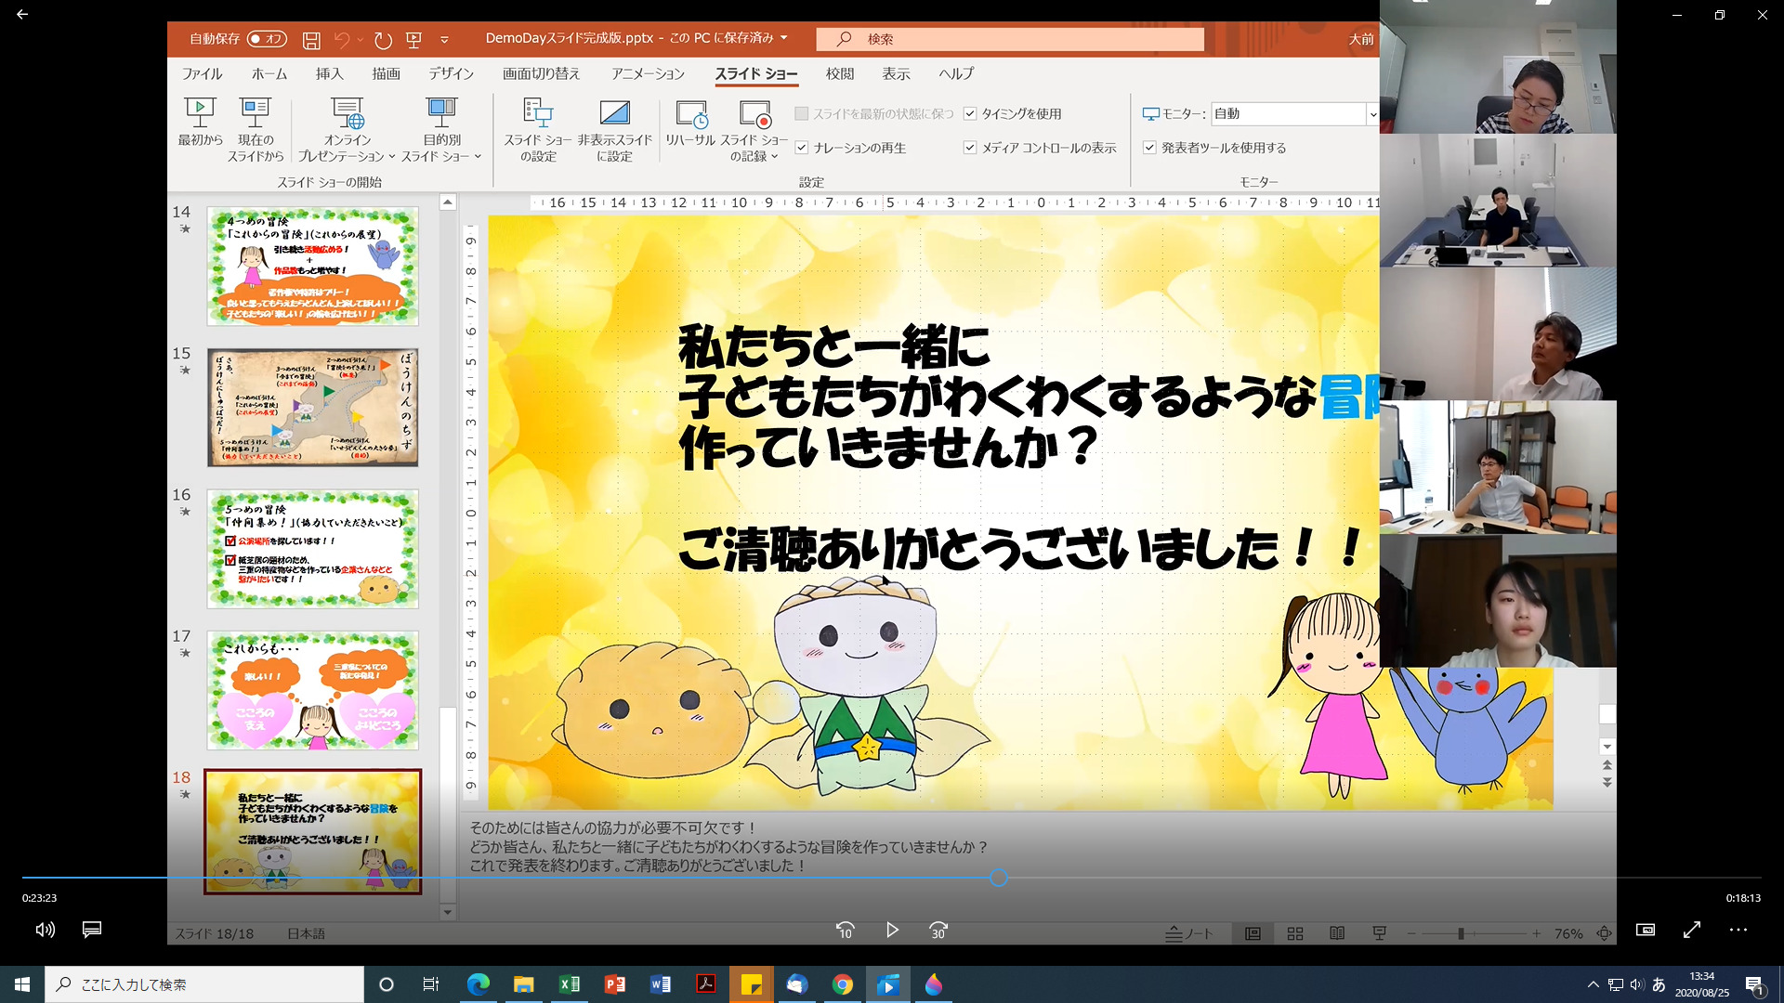Screen dimensions: 1784x1003
Task: Switch to normal view icon in status bar
Action: pyautogui.click(x=1253, y=933)
